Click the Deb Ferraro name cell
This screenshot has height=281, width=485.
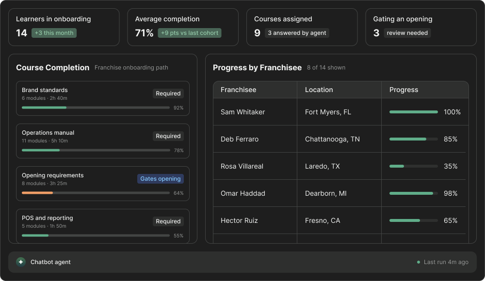[x=255, y=139]
